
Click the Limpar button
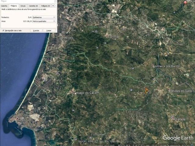coord(49,30)
